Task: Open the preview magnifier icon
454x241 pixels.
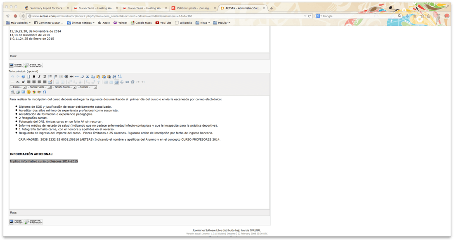Action: [12, 92]
